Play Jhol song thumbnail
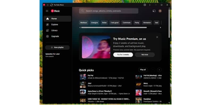Image resolution: width=211 pixels, height=105 pixels. pyautogui.click(x=83, y=85)
